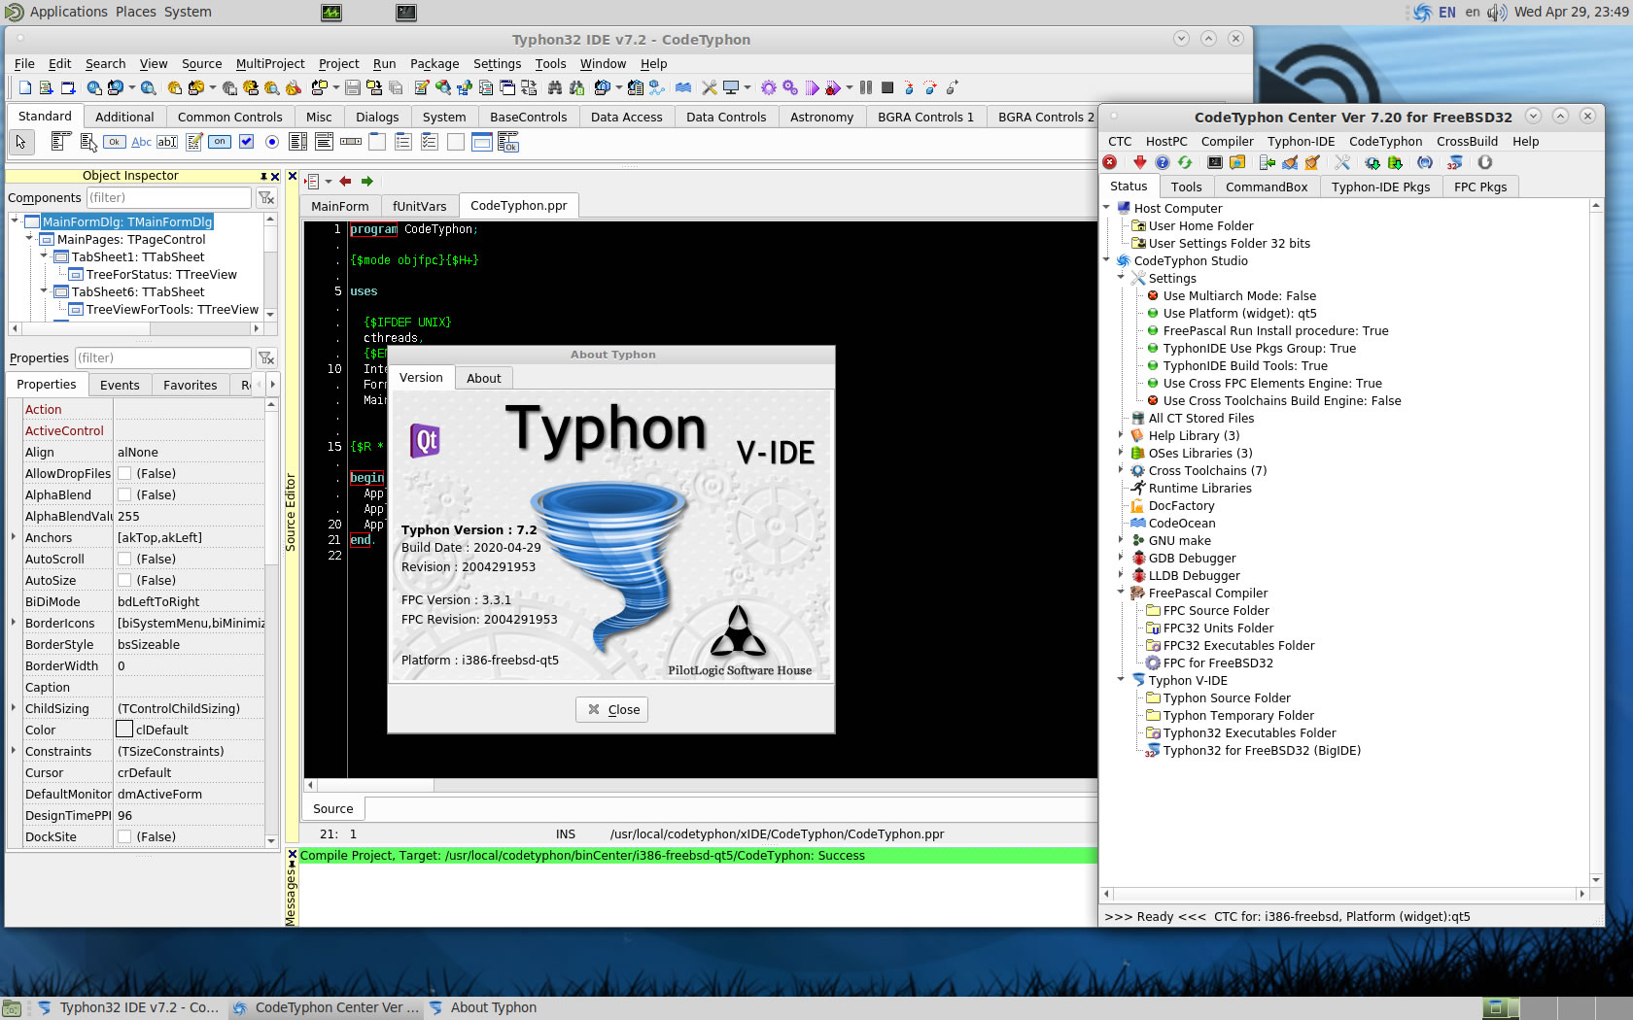1633x1020 pixels.
Task: Select 'FPC32 Units Folder' tree row
Action: coord(1218,628)
